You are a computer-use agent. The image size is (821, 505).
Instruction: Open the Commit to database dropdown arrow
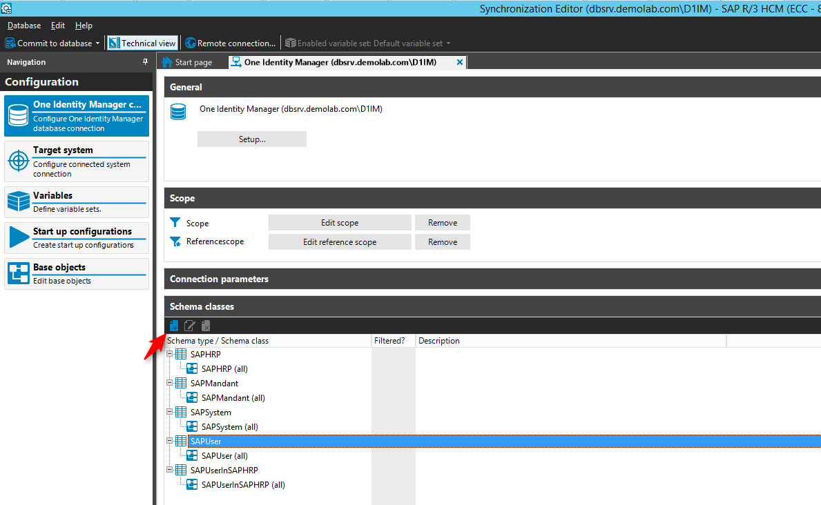98,43
